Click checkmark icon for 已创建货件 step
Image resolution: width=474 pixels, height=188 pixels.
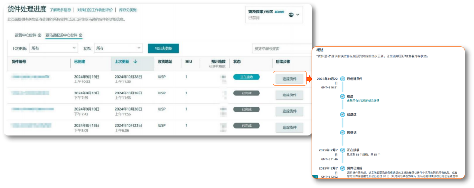pyautogui.click(x=342, y=79)
